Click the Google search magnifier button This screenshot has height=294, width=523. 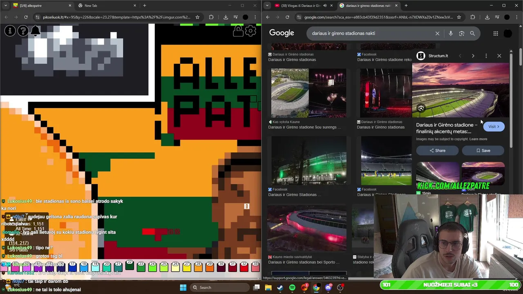[472, 33]
